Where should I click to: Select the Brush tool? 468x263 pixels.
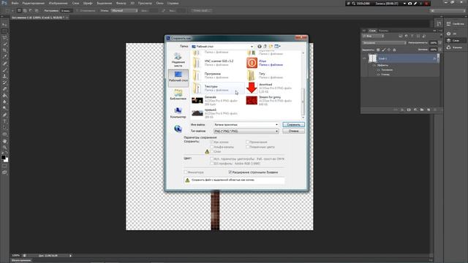[4, 70]
